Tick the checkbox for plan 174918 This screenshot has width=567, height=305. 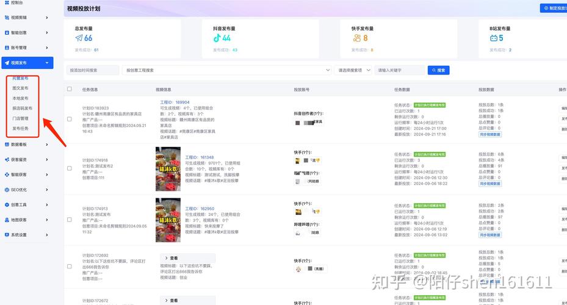70,168
